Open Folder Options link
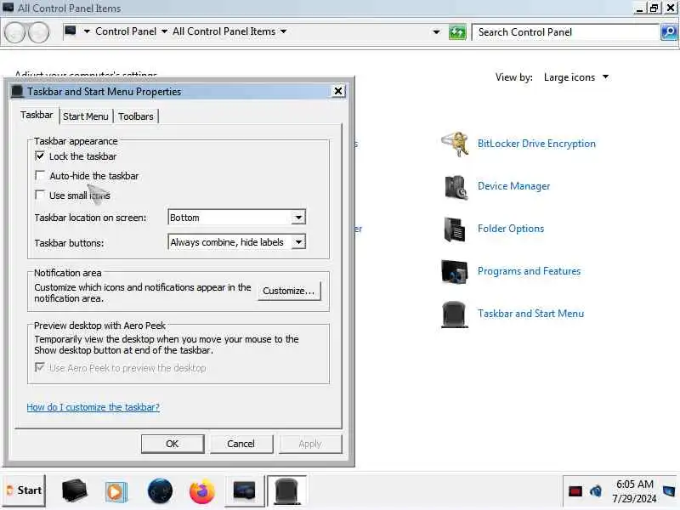The height and width of the screenshot is (510, 680). click(511, 229)
